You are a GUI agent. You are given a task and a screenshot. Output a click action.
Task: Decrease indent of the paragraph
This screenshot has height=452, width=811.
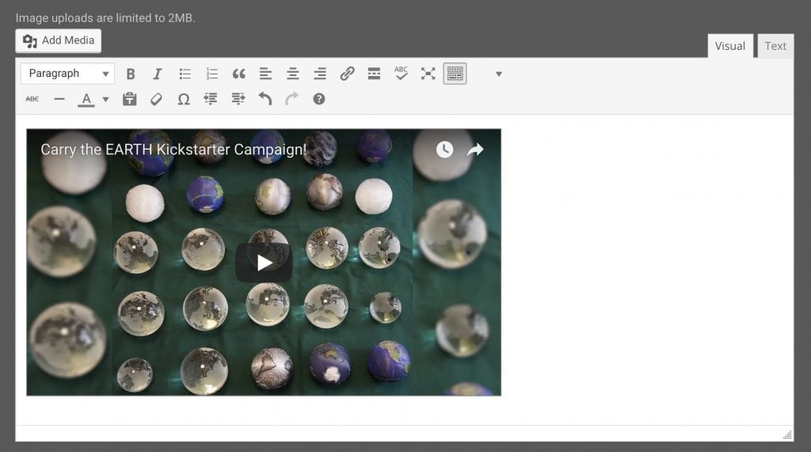click(211, 99)
